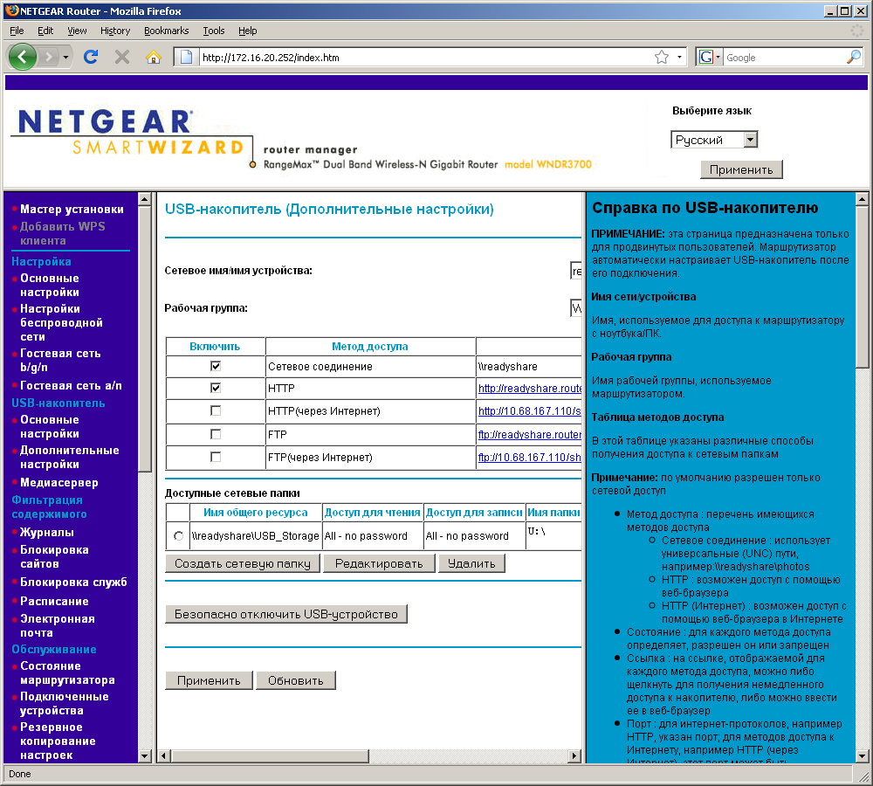Click sidebar scrollbar up arrow
This screenshot has width=873, height=786.
pyautogui.click(x=145, y=199)
